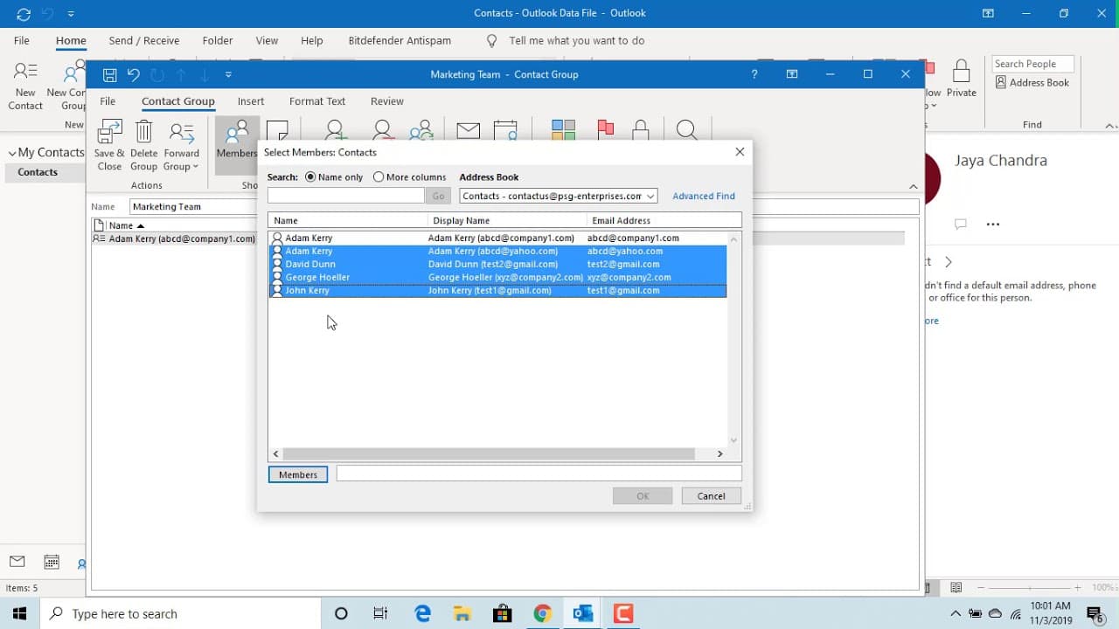This screenshot has height=629, width=1119.
Task: Click the Update Now icon in ribbon
Action: (x=422, y=130)
